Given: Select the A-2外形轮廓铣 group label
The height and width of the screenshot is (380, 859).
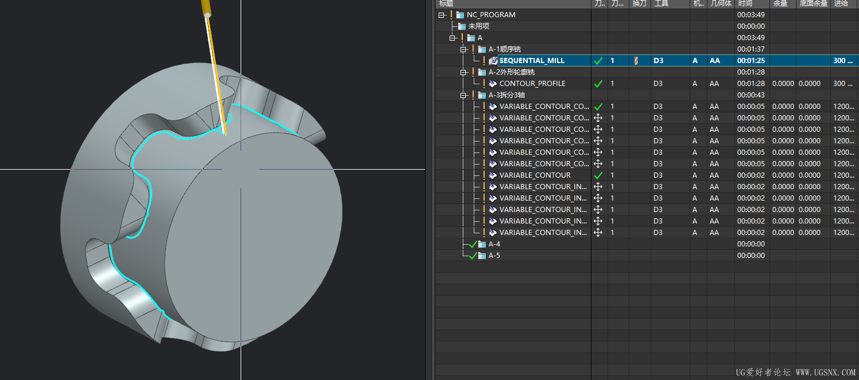Looking at the screenshot, I should 512,72.
